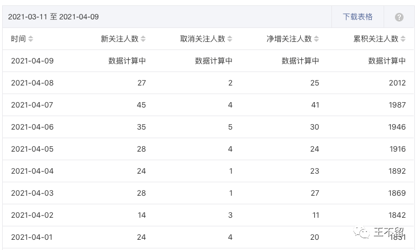Sort by 净增关注人数 column arrows

[316, 39]
